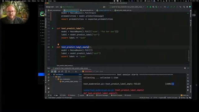Change 4 spaces indentation setting
Image resolution: width=199 pixels, height=112 pixels.
(x=161, y=98)
